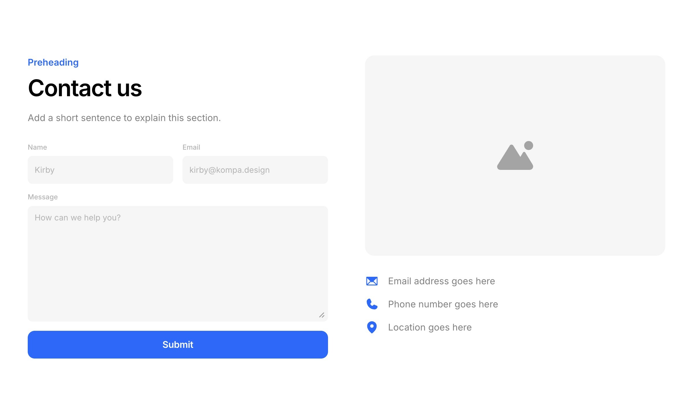Click the Name field label

(37, 147)
